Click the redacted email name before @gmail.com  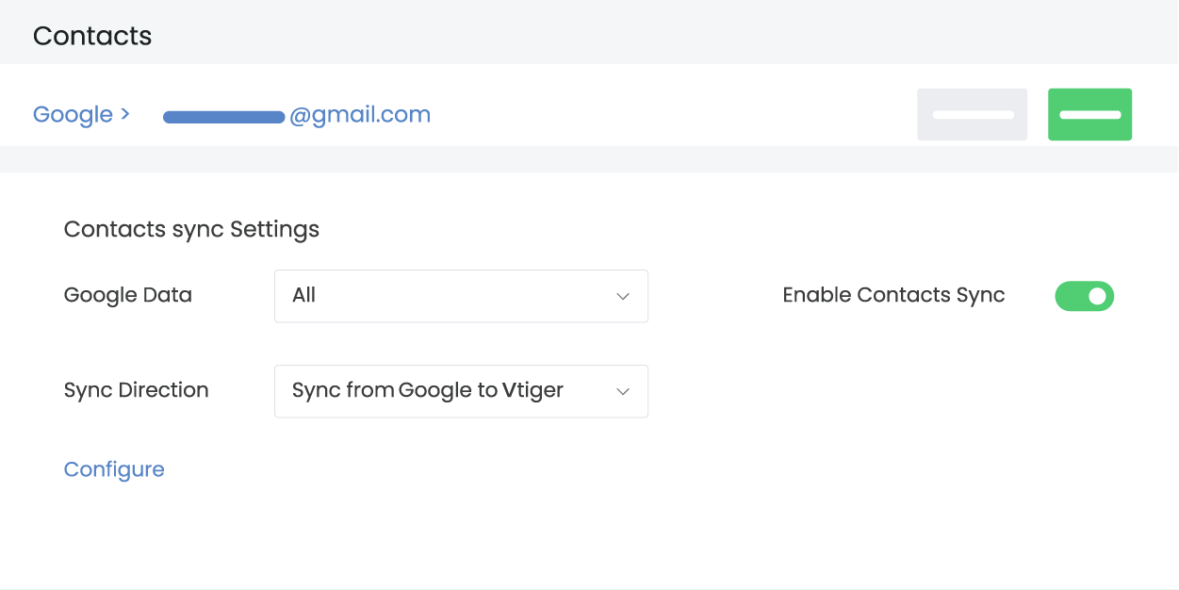[224, 117]
